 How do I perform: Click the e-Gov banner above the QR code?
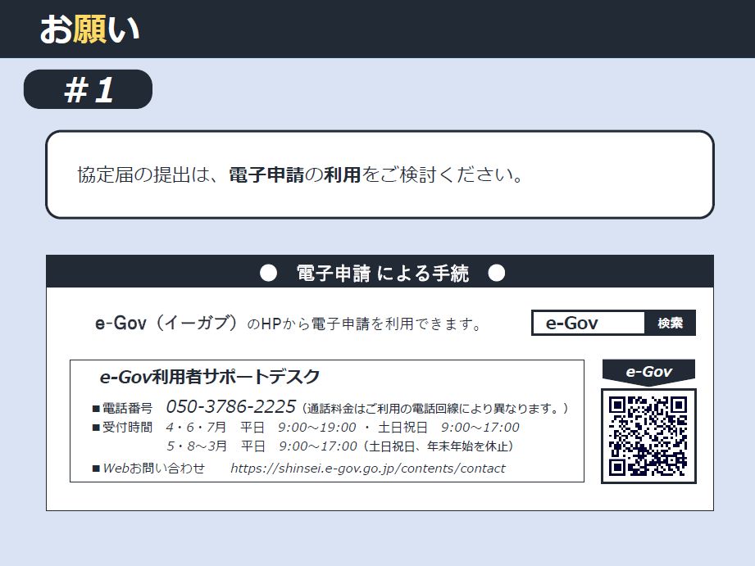click(648, 372)
